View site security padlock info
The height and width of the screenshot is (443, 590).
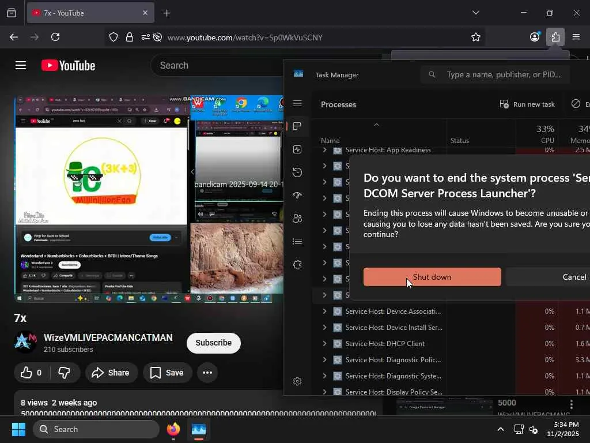tap(130, 37)
